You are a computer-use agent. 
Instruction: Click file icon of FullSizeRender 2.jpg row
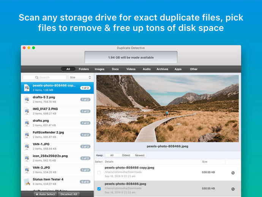coord(27,135)
